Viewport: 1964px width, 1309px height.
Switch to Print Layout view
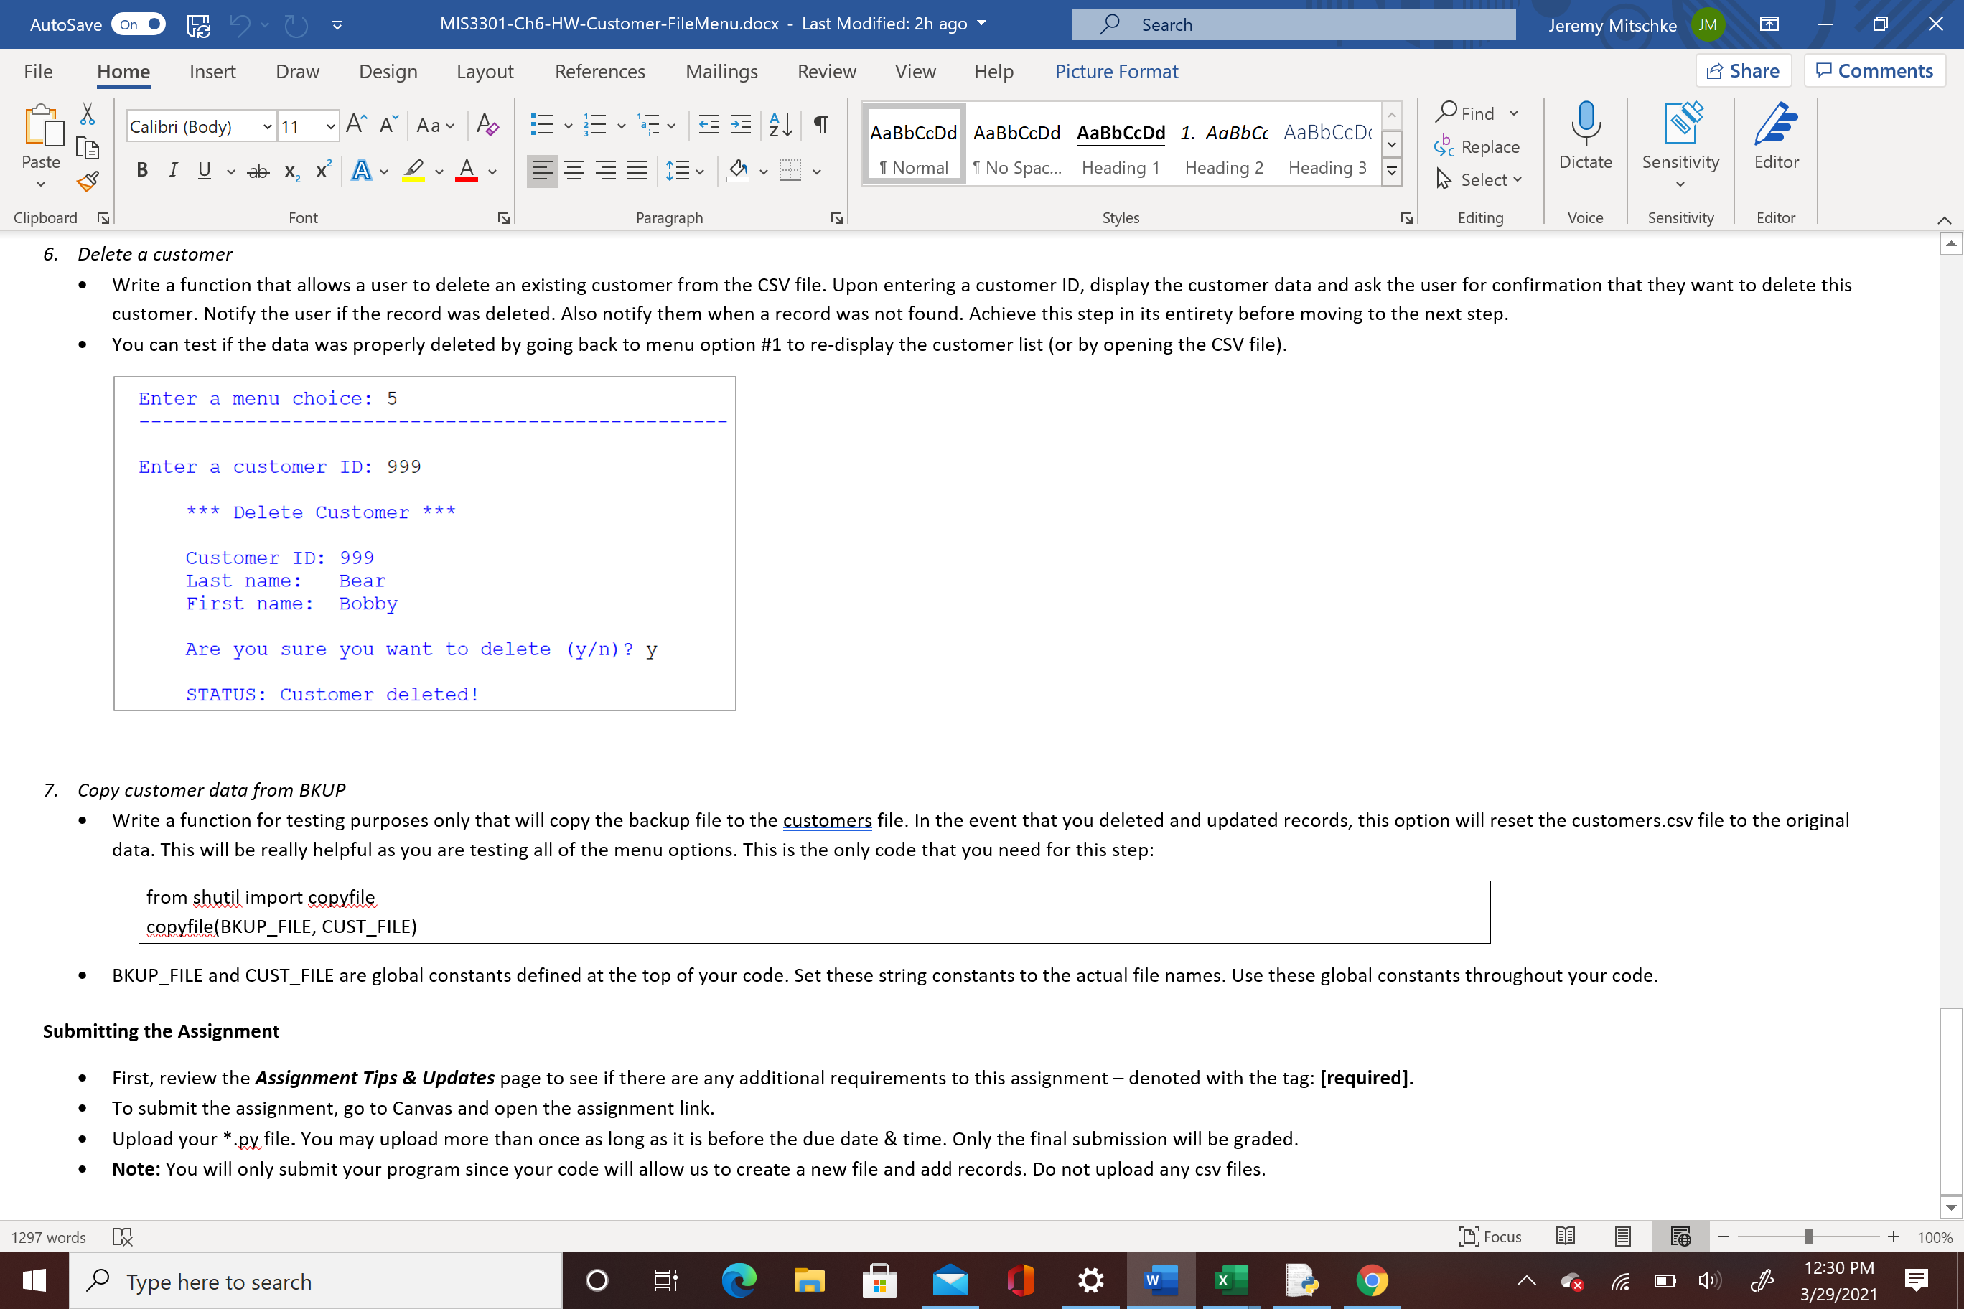[1622, 1237]
